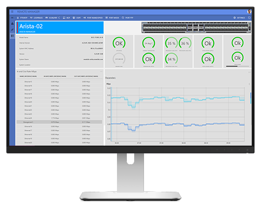Click the 36 % processor load gauge
Viewport: 261px width, 203px height.
[x=185, y=43]
